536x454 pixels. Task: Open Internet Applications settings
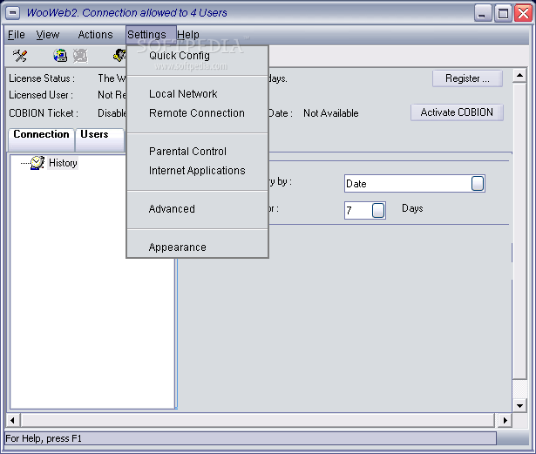coord(197,170)
